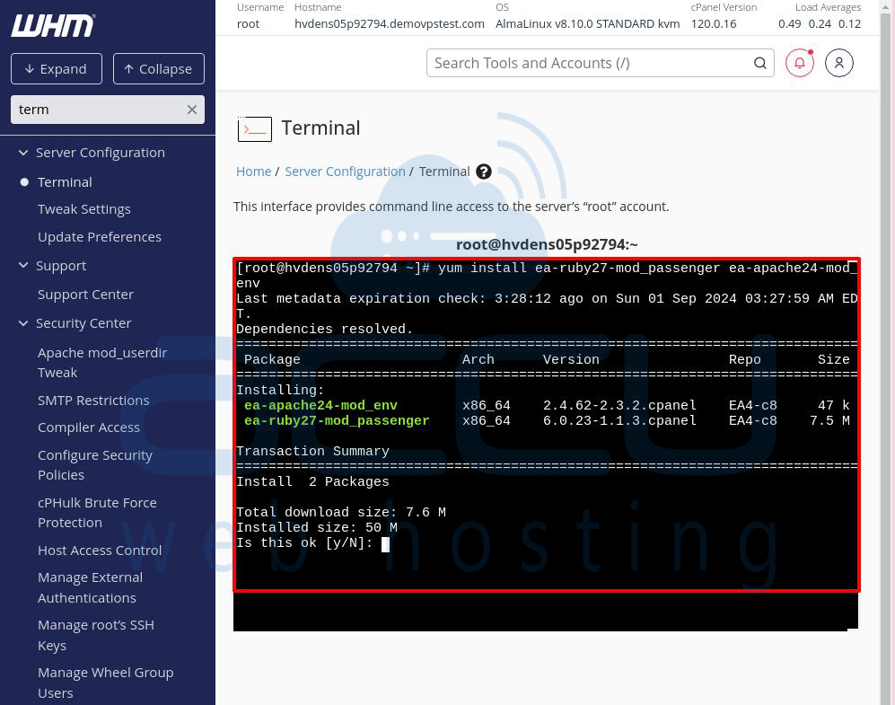Image resolution: width=895 pixels, height=705 pixels.
Task: Click the 'Total download size: 7.6 M' line
Action: point(341,512)
